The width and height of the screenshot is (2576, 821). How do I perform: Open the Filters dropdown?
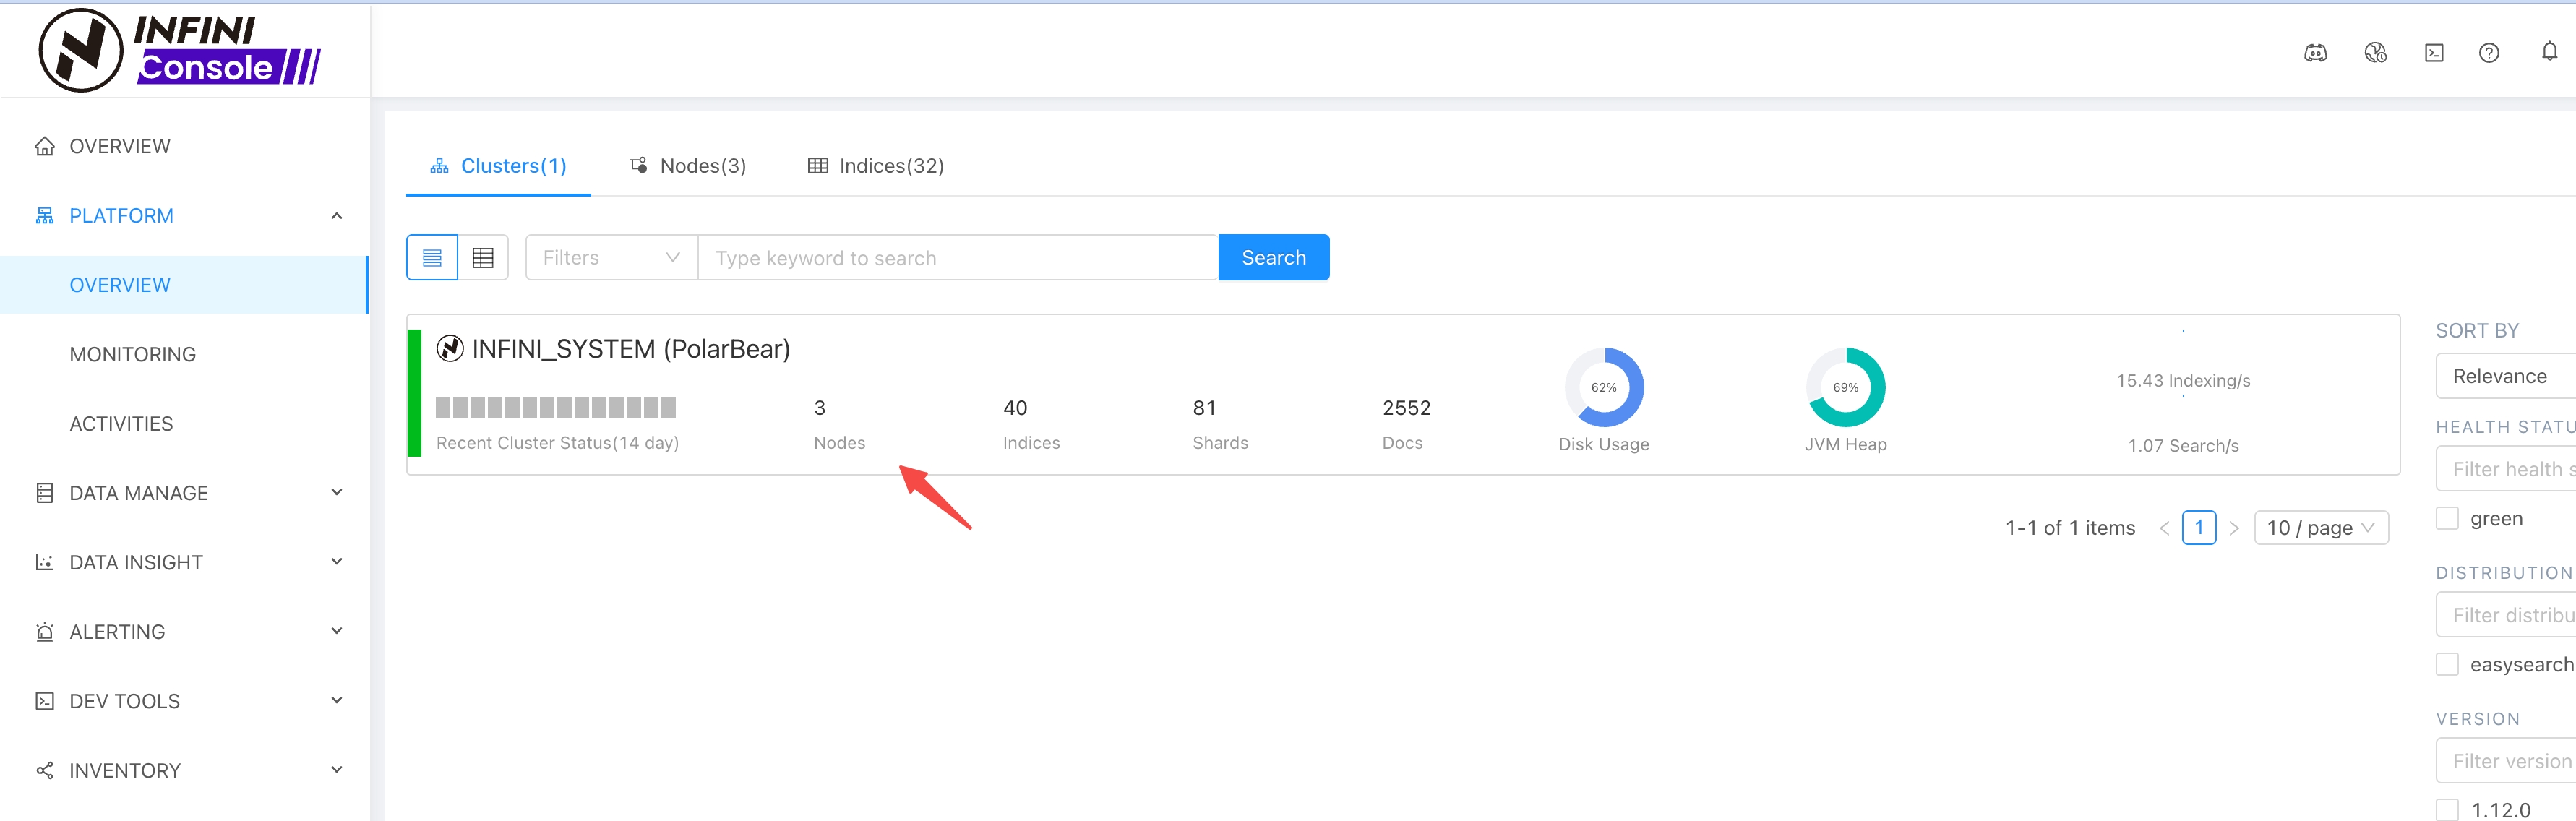[611, 258]
